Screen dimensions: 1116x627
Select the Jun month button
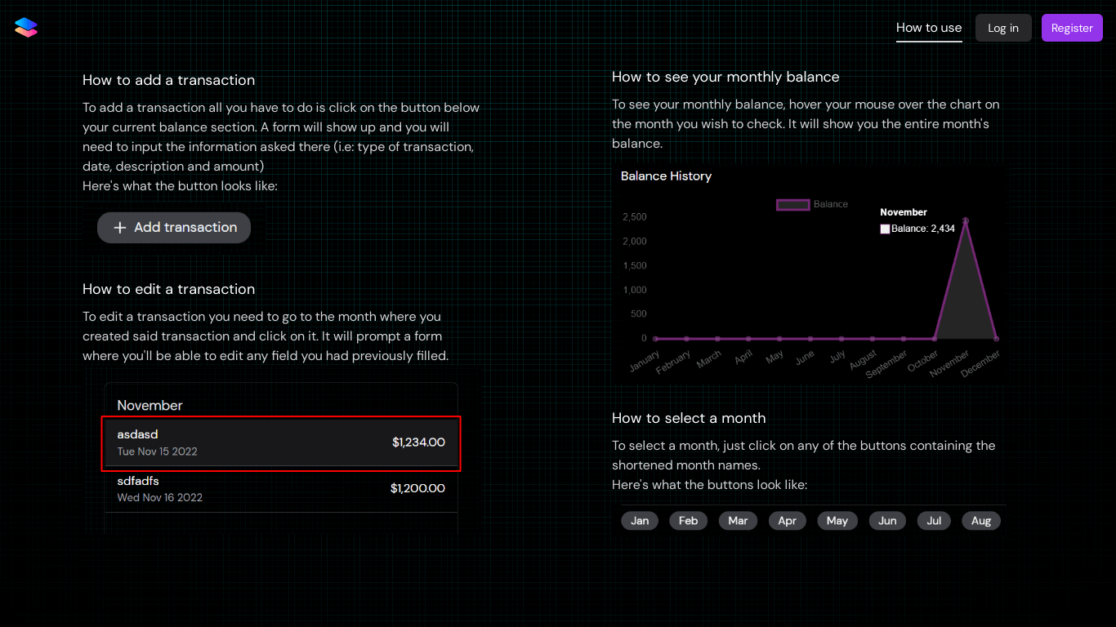[887, 520]
